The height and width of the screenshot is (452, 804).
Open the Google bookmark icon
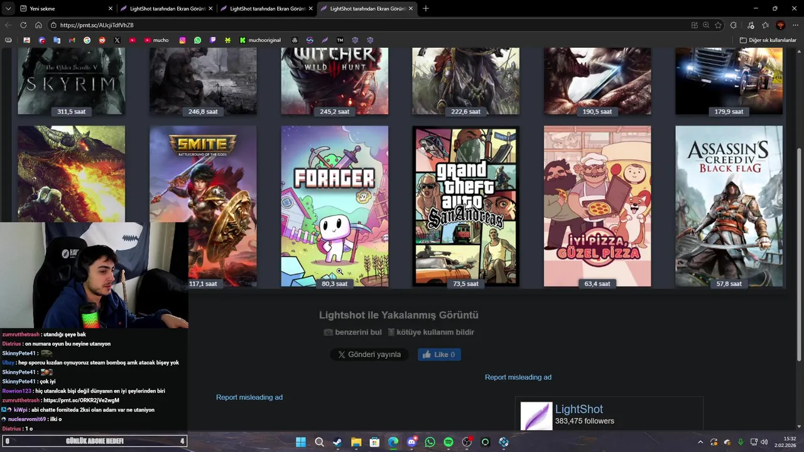pos(87,40)
